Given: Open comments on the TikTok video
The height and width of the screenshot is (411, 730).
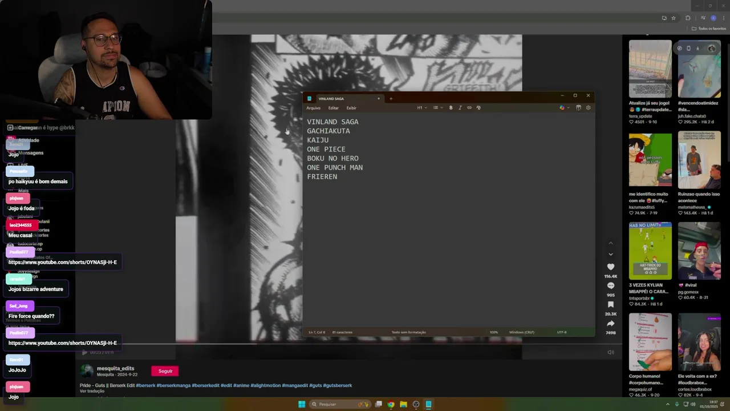Looking at the screenshot, I should point(611,286).
